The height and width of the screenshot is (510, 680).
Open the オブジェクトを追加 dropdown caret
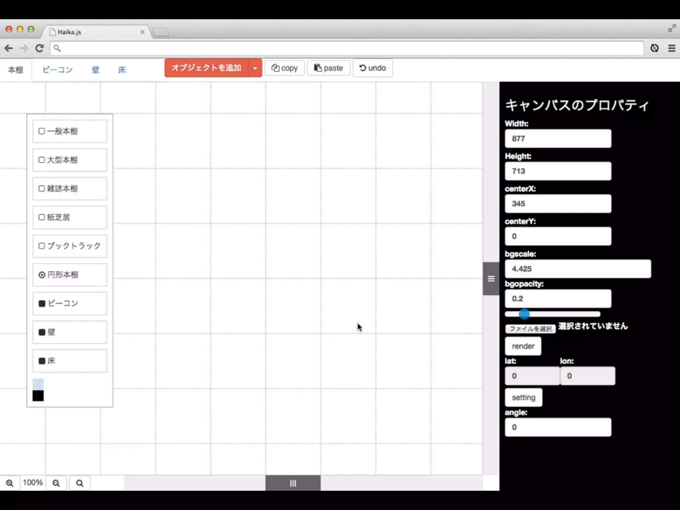(x=255, y=68)
